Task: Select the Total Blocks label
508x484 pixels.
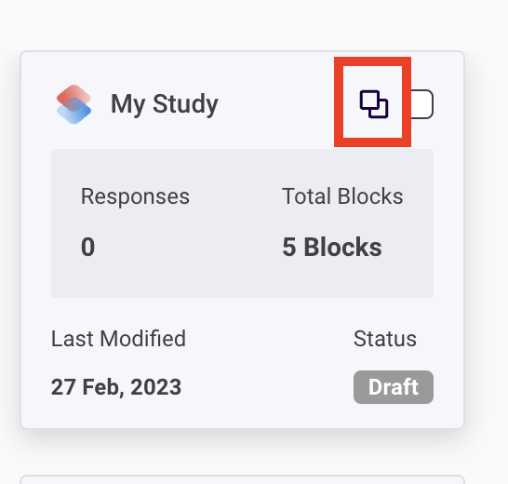Action: [x=342, y=196]
